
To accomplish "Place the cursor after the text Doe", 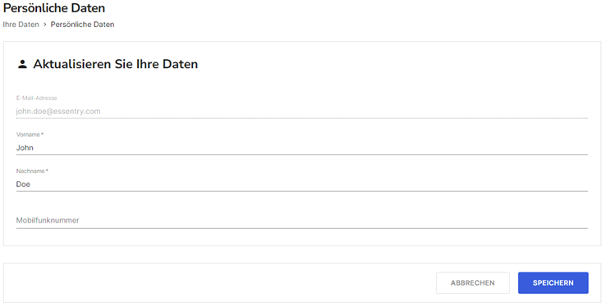I will click(x=31, y=185).
